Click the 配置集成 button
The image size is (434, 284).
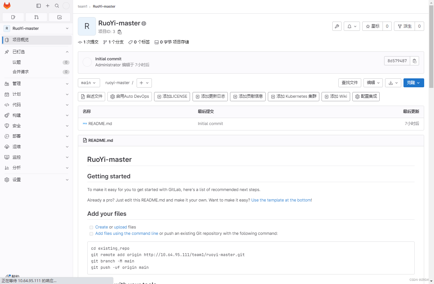[x=366, y=96]
